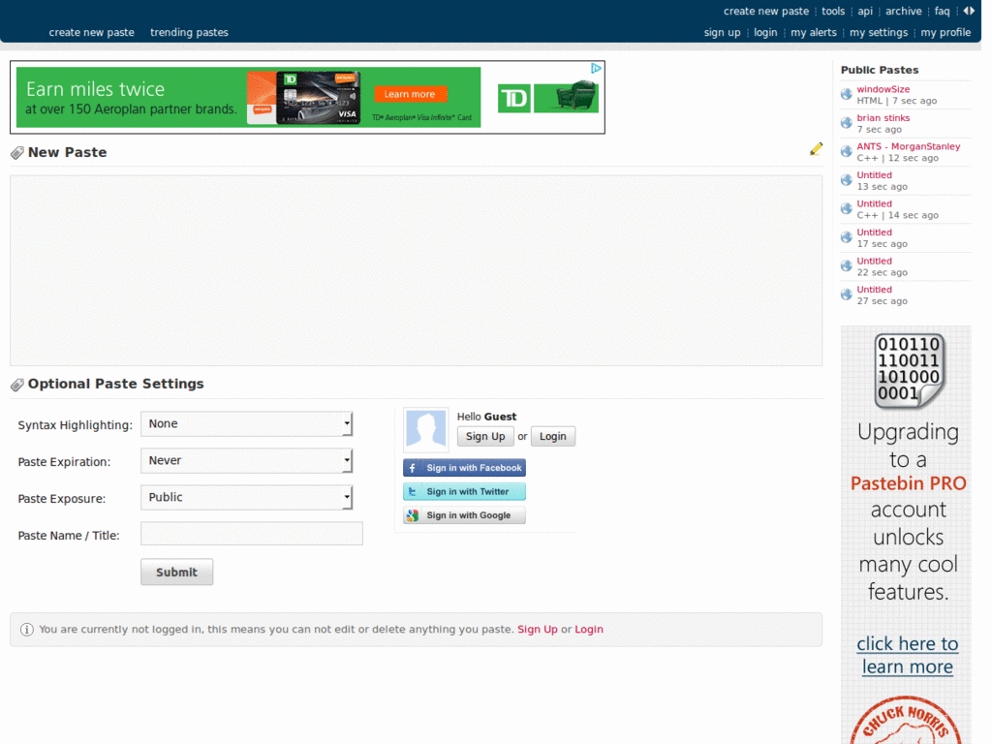
Task: Click the info icon in the guest notice bar
Action: pos(26,630)
